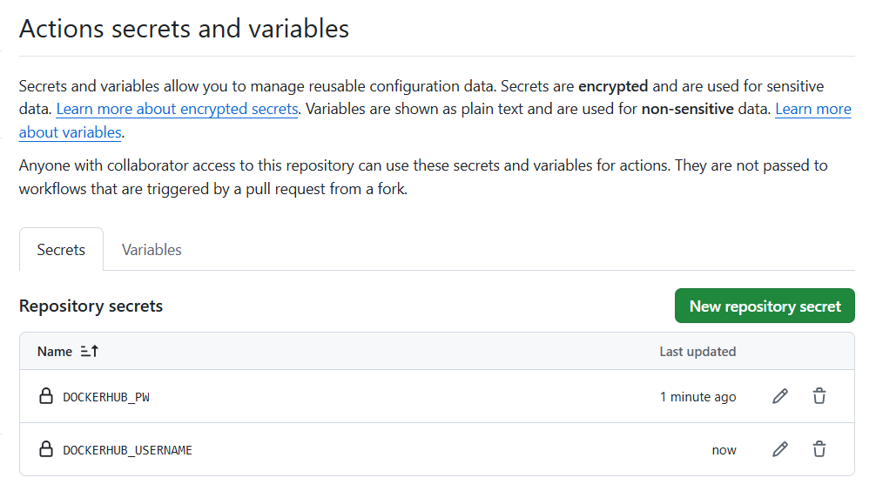Click the 'now' timestamp for DOCKERHUB_USERNAME
This screenshot has height=498, width=876.
(724, 450)
